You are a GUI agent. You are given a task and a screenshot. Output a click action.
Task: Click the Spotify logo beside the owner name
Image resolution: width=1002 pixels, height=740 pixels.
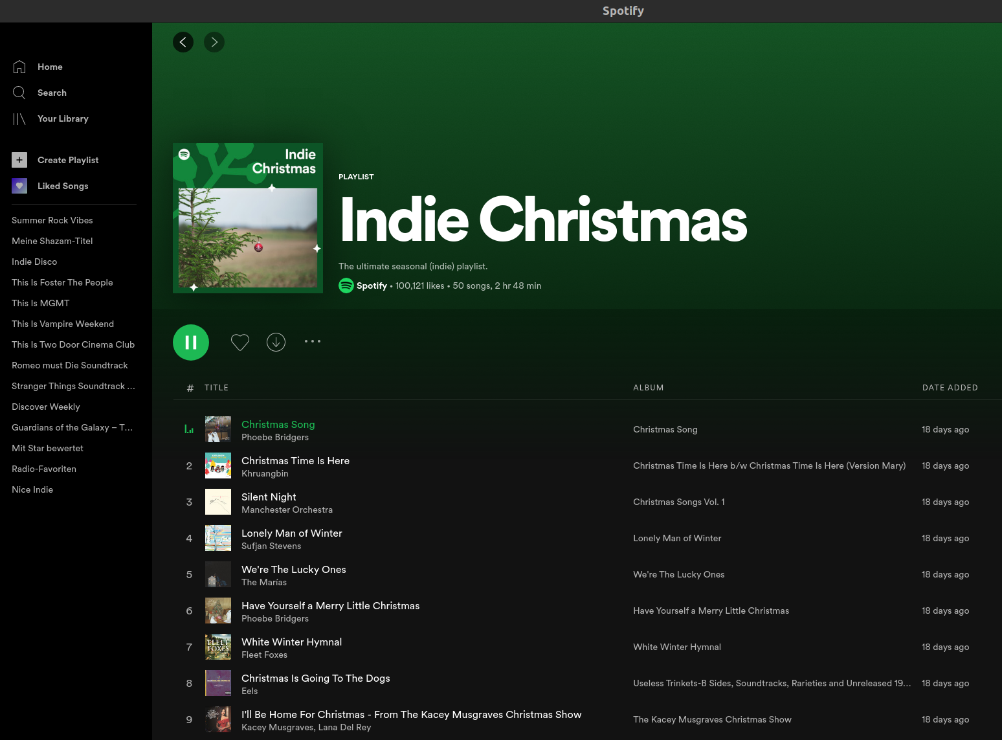pos(346,286)
